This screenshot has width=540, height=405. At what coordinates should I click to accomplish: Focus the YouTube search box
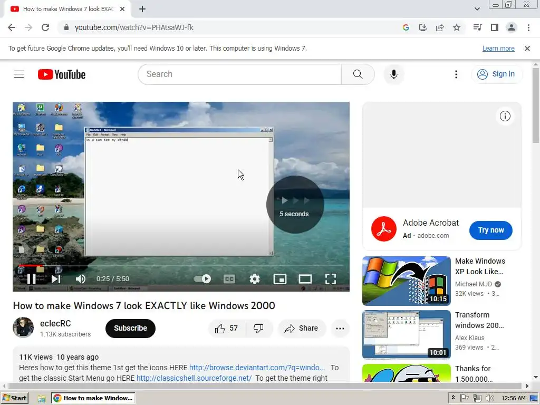(240, 74)
